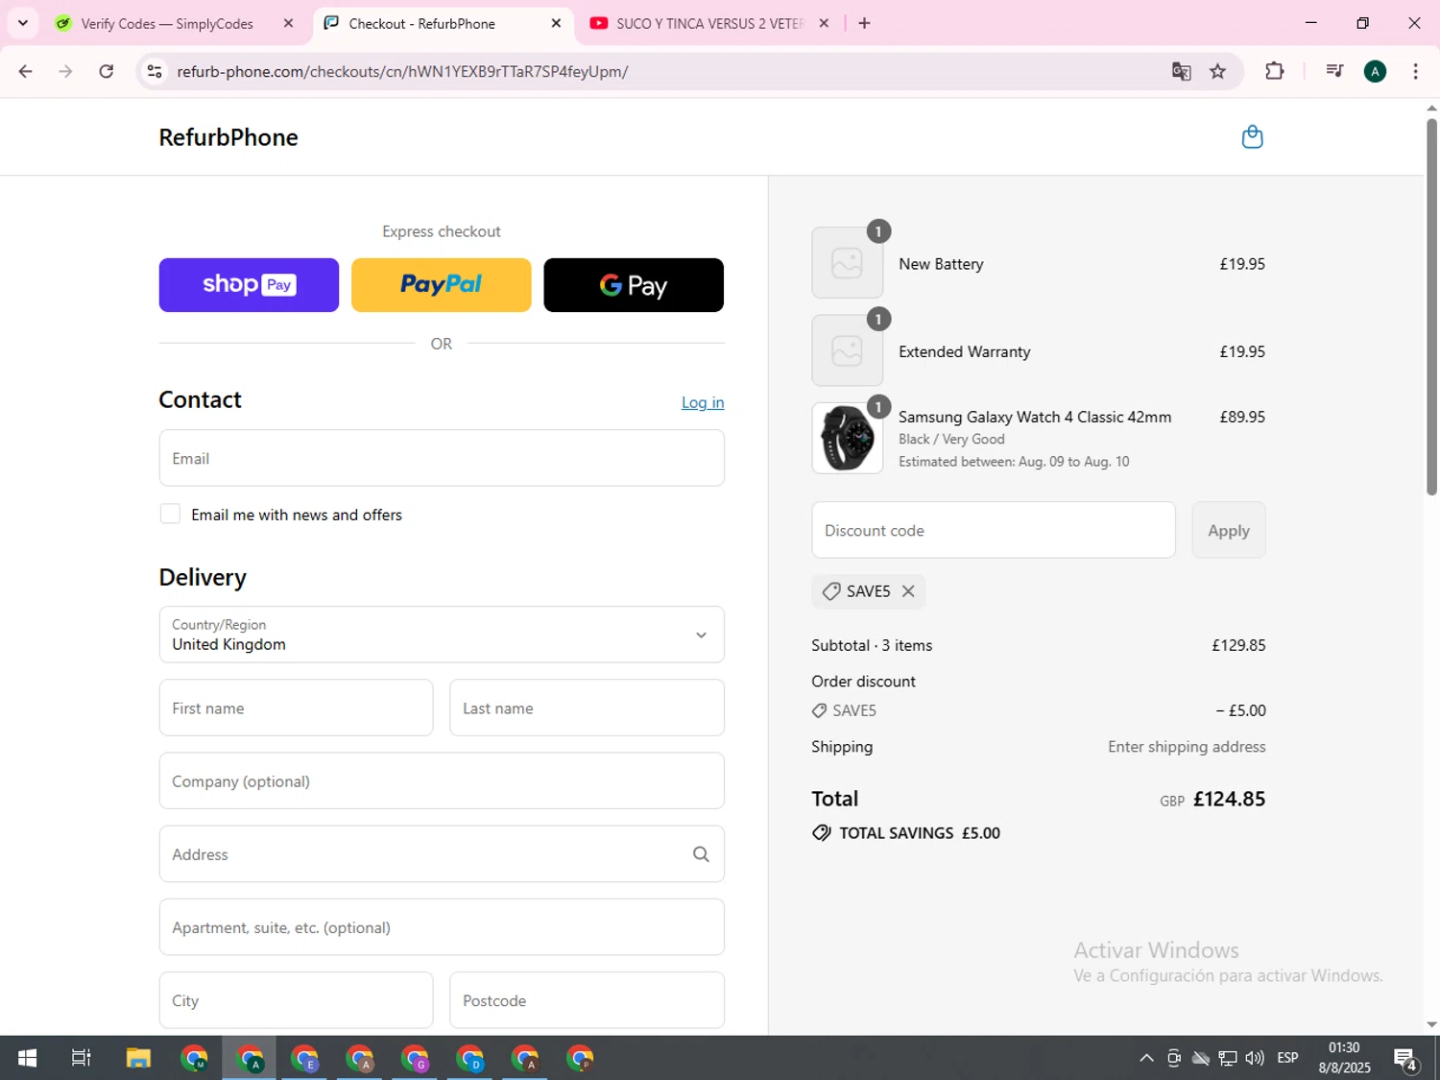Focus the Postcode field
Screen dimensions: 1440x1080
(587, 1000)
